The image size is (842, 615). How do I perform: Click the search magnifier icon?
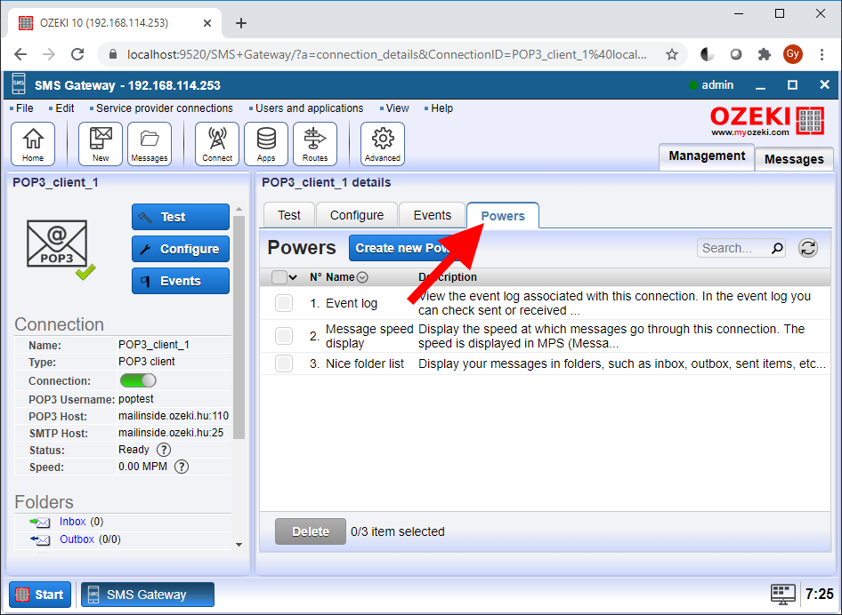776,248
